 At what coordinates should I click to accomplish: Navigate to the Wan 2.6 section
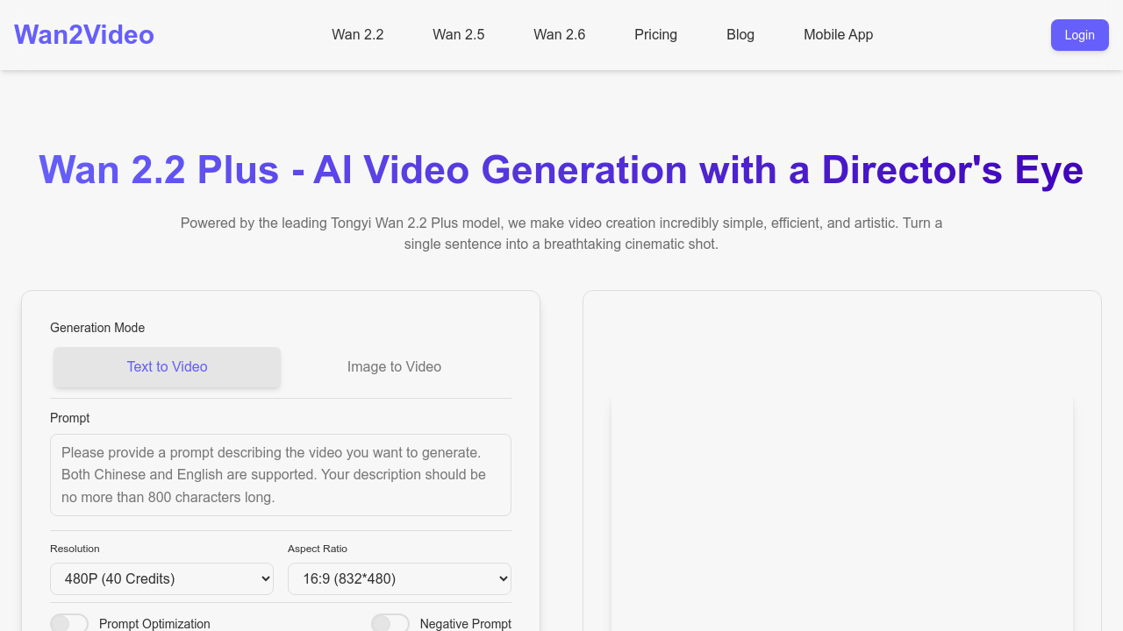point(559,35)
